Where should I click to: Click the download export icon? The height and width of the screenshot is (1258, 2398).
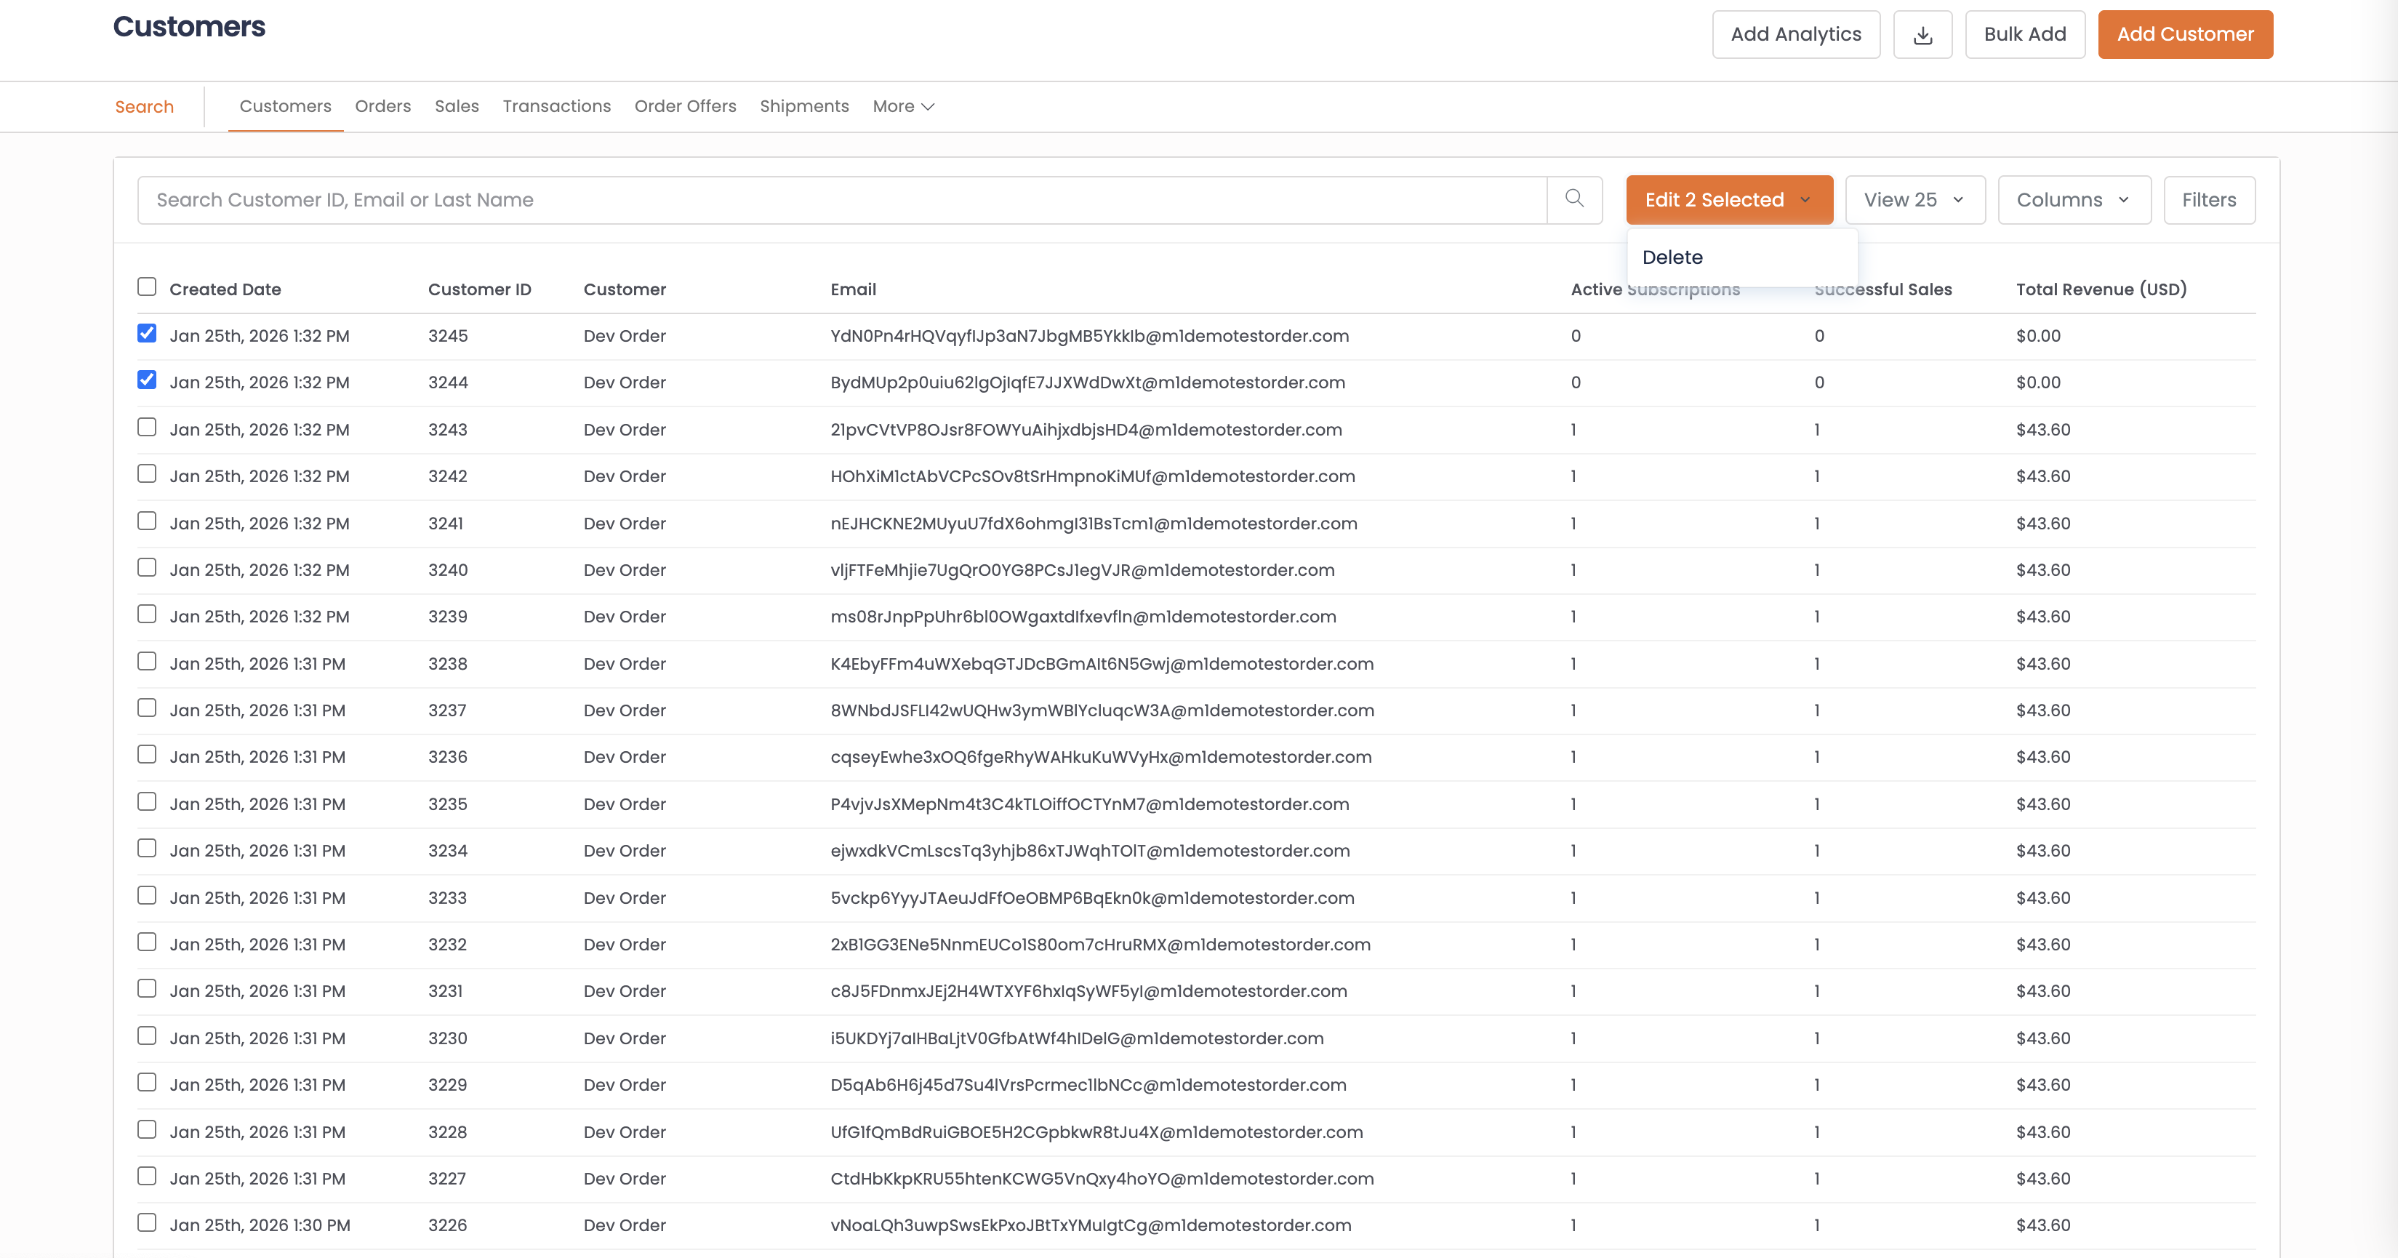(1922, 34)
